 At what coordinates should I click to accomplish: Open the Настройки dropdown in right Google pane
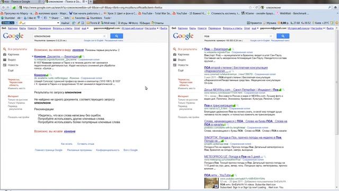click(318, 28)
